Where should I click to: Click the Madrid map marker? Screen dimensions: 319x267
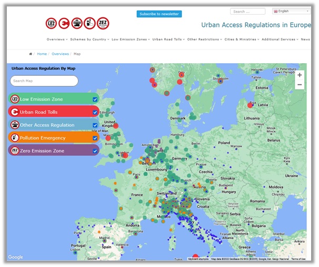point(104,241)
